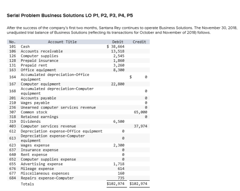
Task: Click the 614 Mileage expense amount
Action: click(121, 169)
